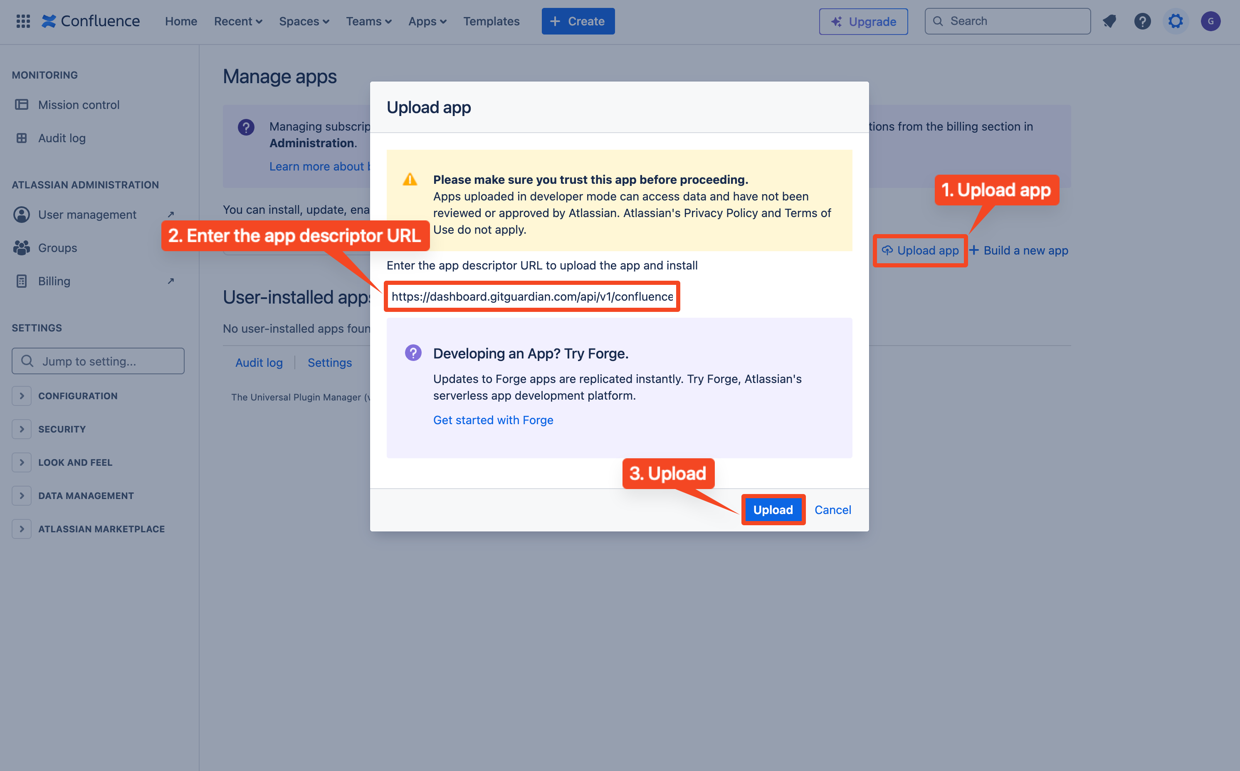Image resolution: width=1240 pixels, height=771 pixels.
Task: Click the Confluence home icon
Action: [x=48, y=20]
